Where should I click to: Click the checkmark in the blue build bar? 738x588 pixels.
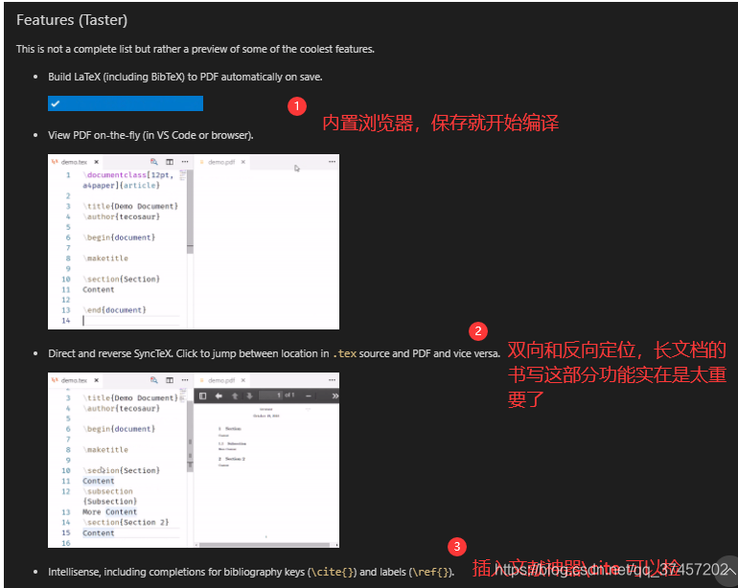coord(55,103)
